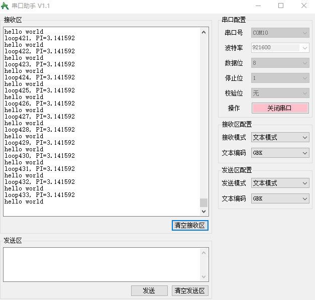Open the 发送模式 文本模式 dropdown
The width and height of the screenshot is (315, 300).
pos(280,183)
